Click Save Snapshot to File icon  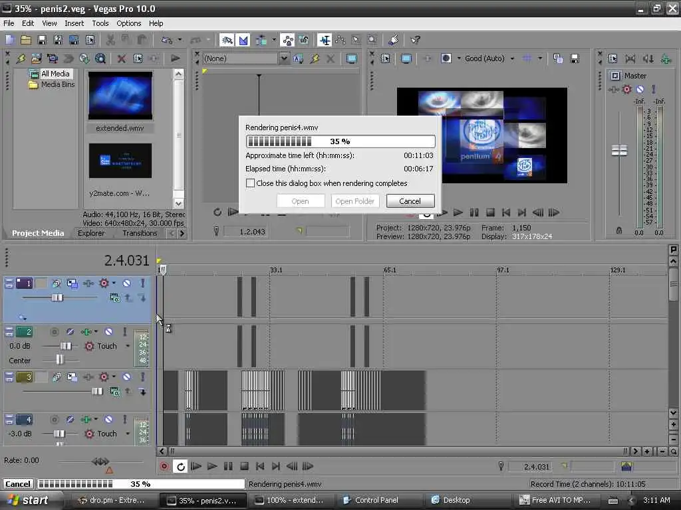[x=574, y=58]
